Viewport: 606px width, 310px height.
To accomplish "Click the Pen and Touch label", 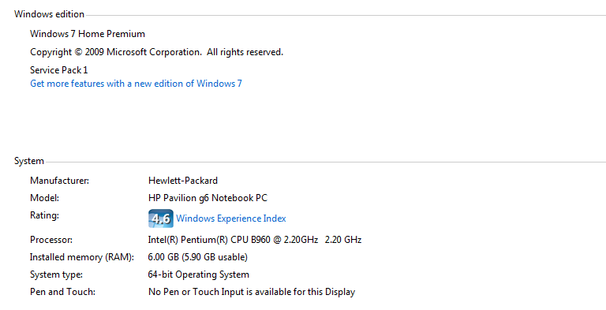I will coord(62,292).
